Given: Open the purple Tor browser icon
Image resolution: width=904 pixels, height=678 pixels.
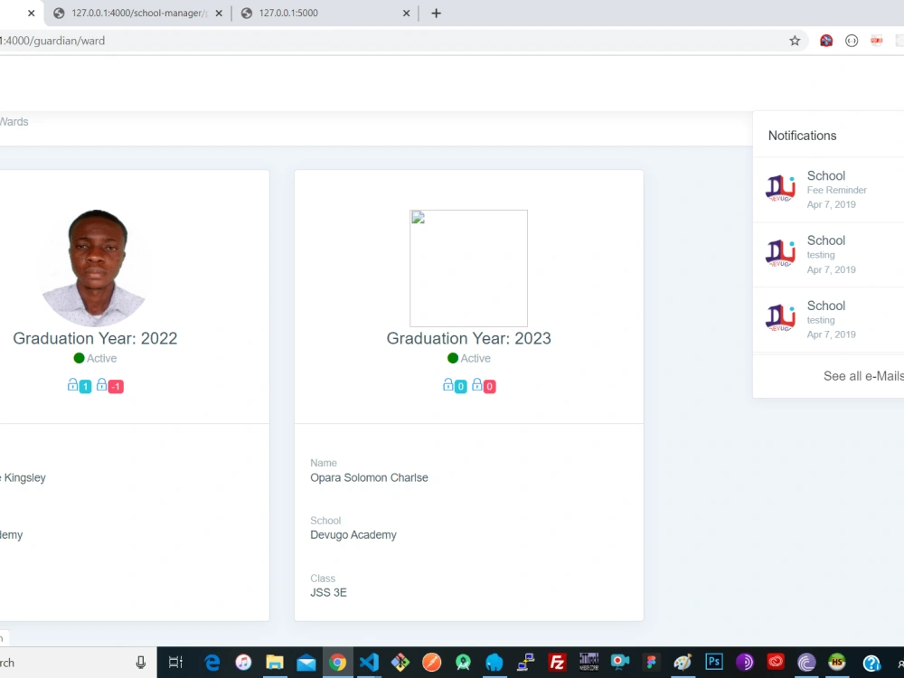Looking at the screenshot, I should click(745, 663).
